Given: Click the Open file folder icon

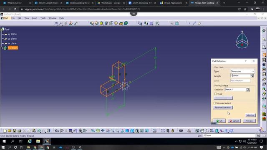Looking at the screenshot, I should point(10,130).
